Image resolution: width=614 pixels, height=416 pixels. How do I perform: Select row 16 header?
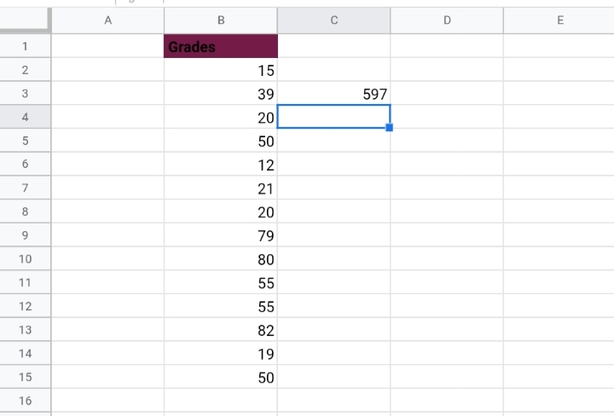25,401
